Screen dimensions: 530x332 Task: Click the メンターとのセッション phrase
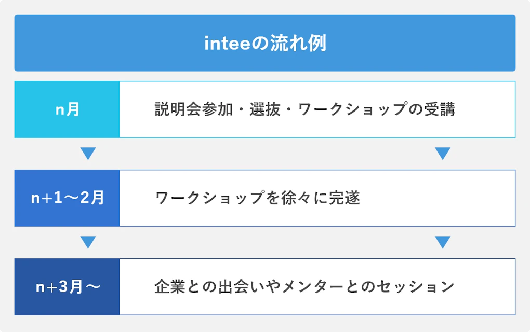point(367,287)
